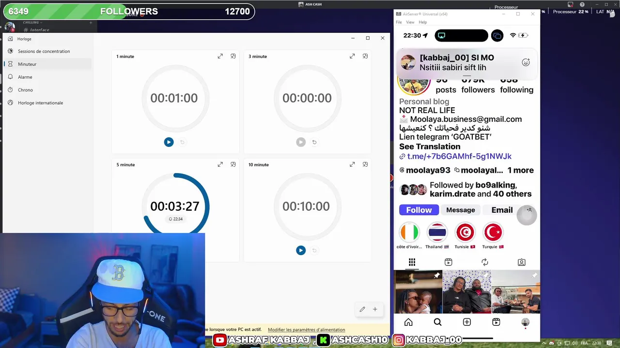Screen dimensions: 620x348
Task: Open Reels from bottom navigation bar
Action: pyautogui.click(x=496, y=322)
